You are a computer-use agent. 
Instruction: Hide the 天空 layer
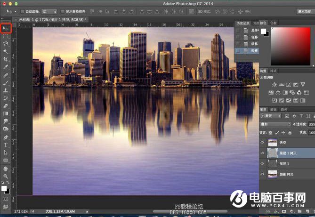coord(262,143)
